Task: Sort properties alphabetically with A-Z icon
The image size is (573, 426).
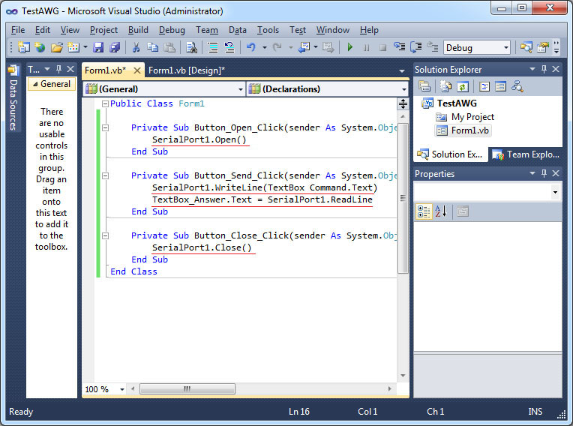Action: click(x=441, y=211)
